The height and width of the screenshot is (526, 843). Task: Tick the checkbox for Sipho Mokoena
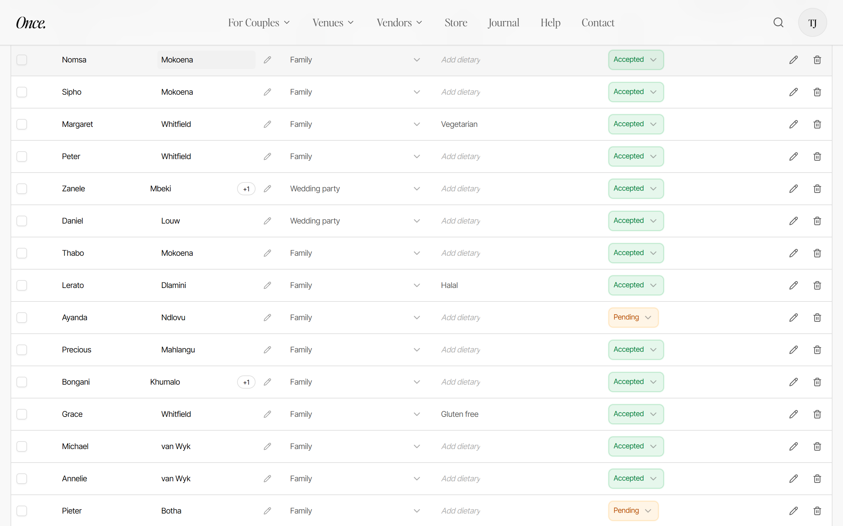click(22, 92)
